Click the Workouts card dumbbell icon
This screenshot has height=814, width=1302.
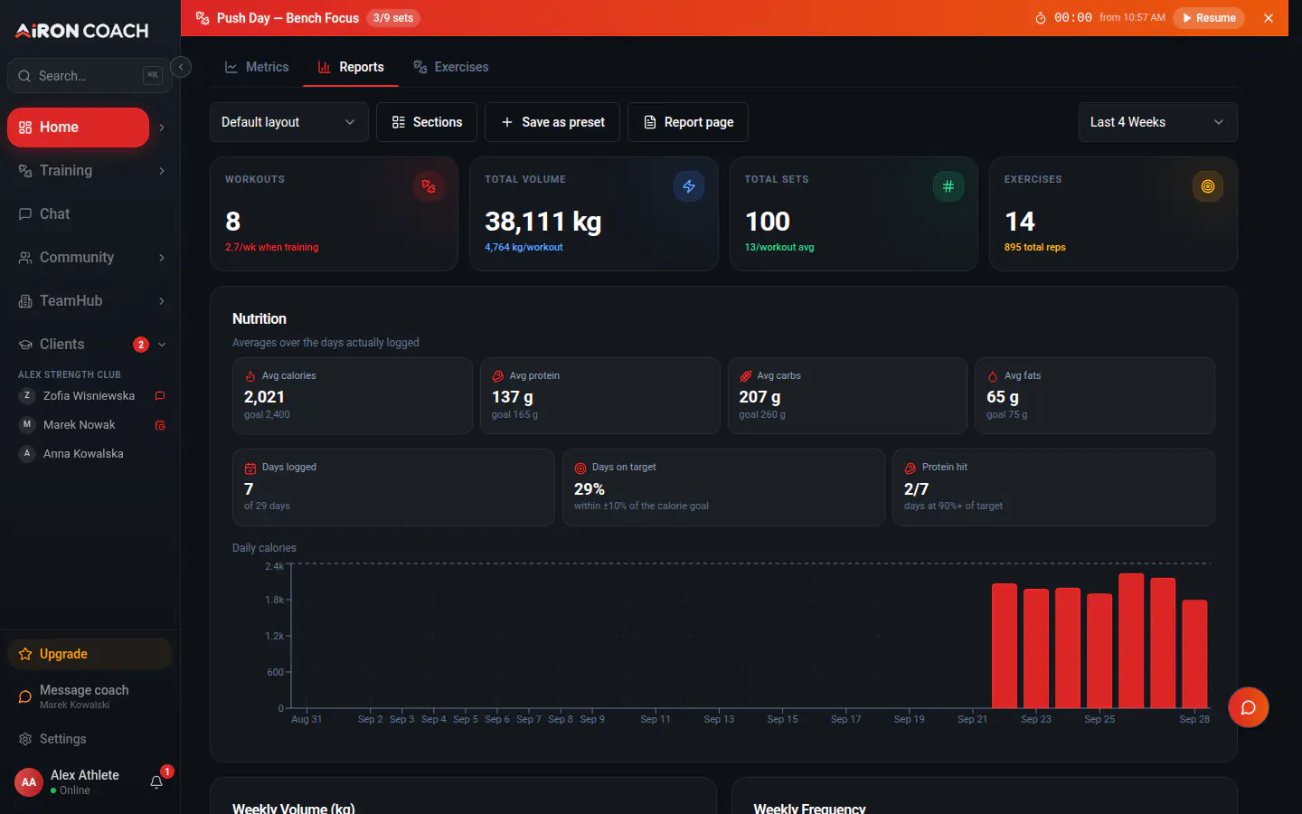tap(429, 186)
